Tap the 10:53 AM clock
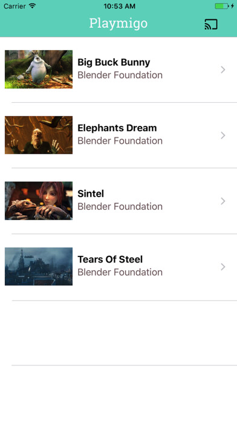 click(x=120, y=6)
